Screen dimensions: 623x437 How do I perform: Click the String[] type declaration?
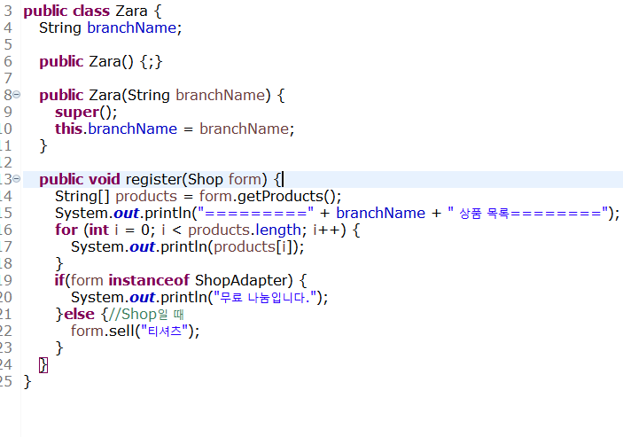point(82,196)
